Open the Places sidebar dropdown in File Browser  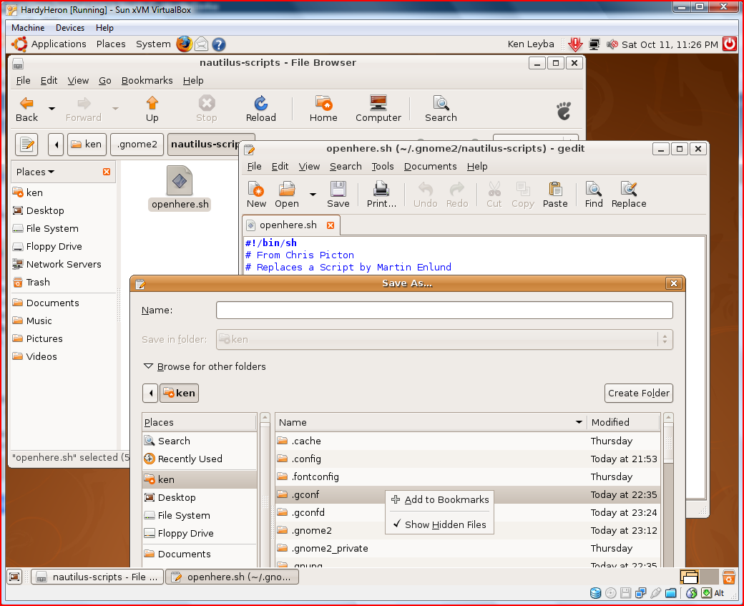pyautogui.click(x=36, y=172)
